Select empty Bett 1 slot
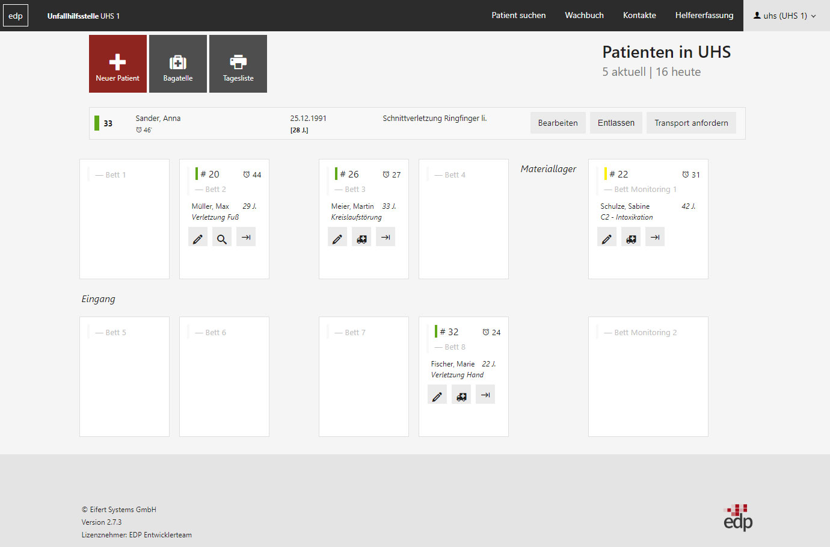830x547 pixels. pos(124,219)
